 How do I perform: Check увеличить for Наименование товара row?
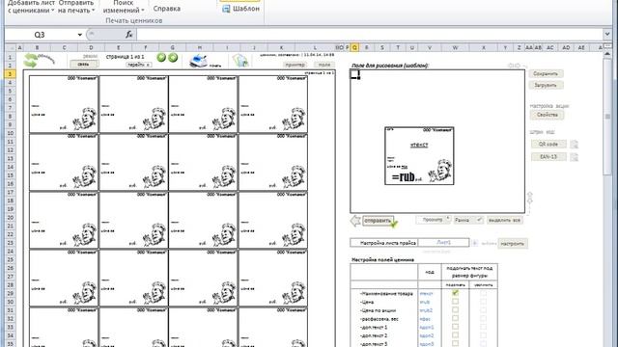tap(483, 293)
